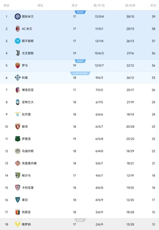Click the 胜/平/负 column header

(99, 5)
